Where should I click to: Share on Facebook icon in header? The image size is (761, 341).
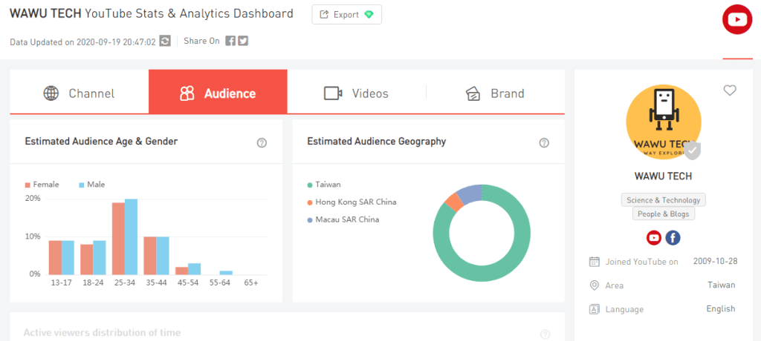pyautogui.click(x=230, y=42)
